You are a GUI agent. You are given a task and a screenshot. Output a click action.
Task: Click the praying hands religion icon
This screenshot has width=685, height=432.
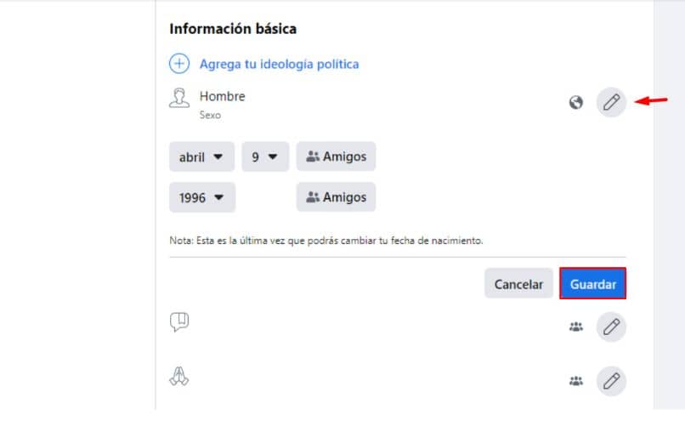tap(179, 375)
